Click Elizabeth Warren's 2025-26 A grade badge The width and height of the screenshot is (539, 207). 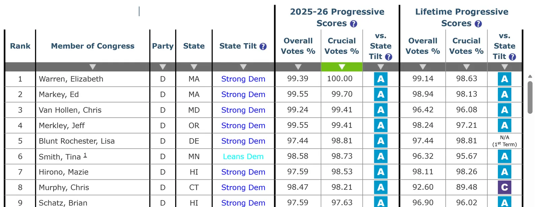tap(381, 79)
